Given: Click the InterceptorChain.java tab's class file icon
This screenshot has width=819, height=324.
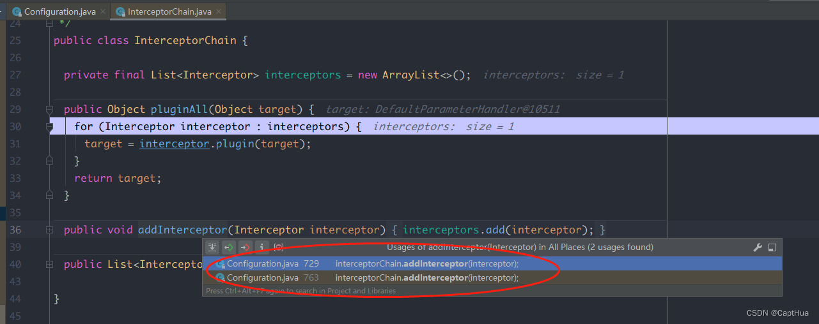Looking at the screenshot, I should click(x=120, y=11).
